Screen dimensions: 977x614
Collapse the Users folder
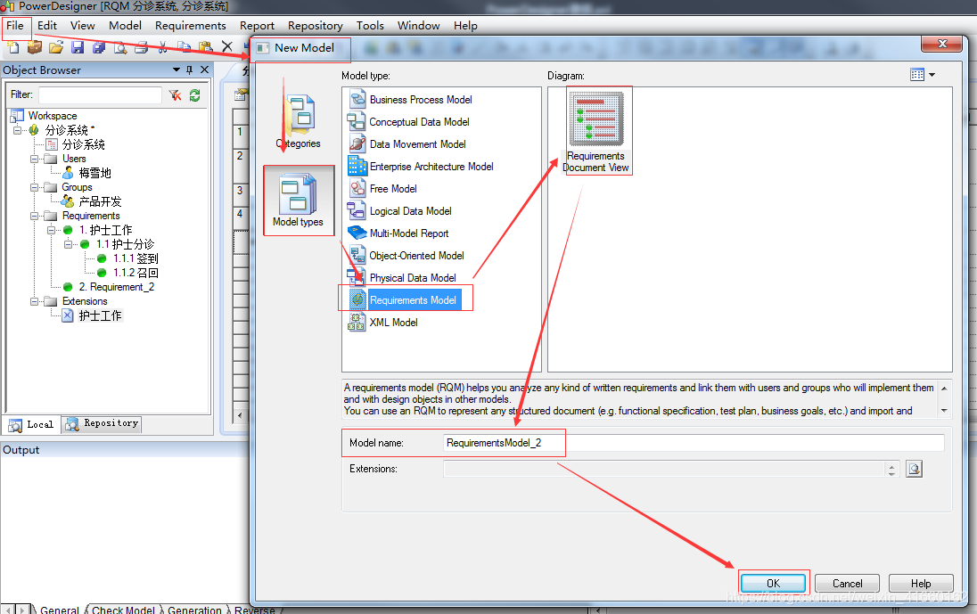(x=35, y=159)
